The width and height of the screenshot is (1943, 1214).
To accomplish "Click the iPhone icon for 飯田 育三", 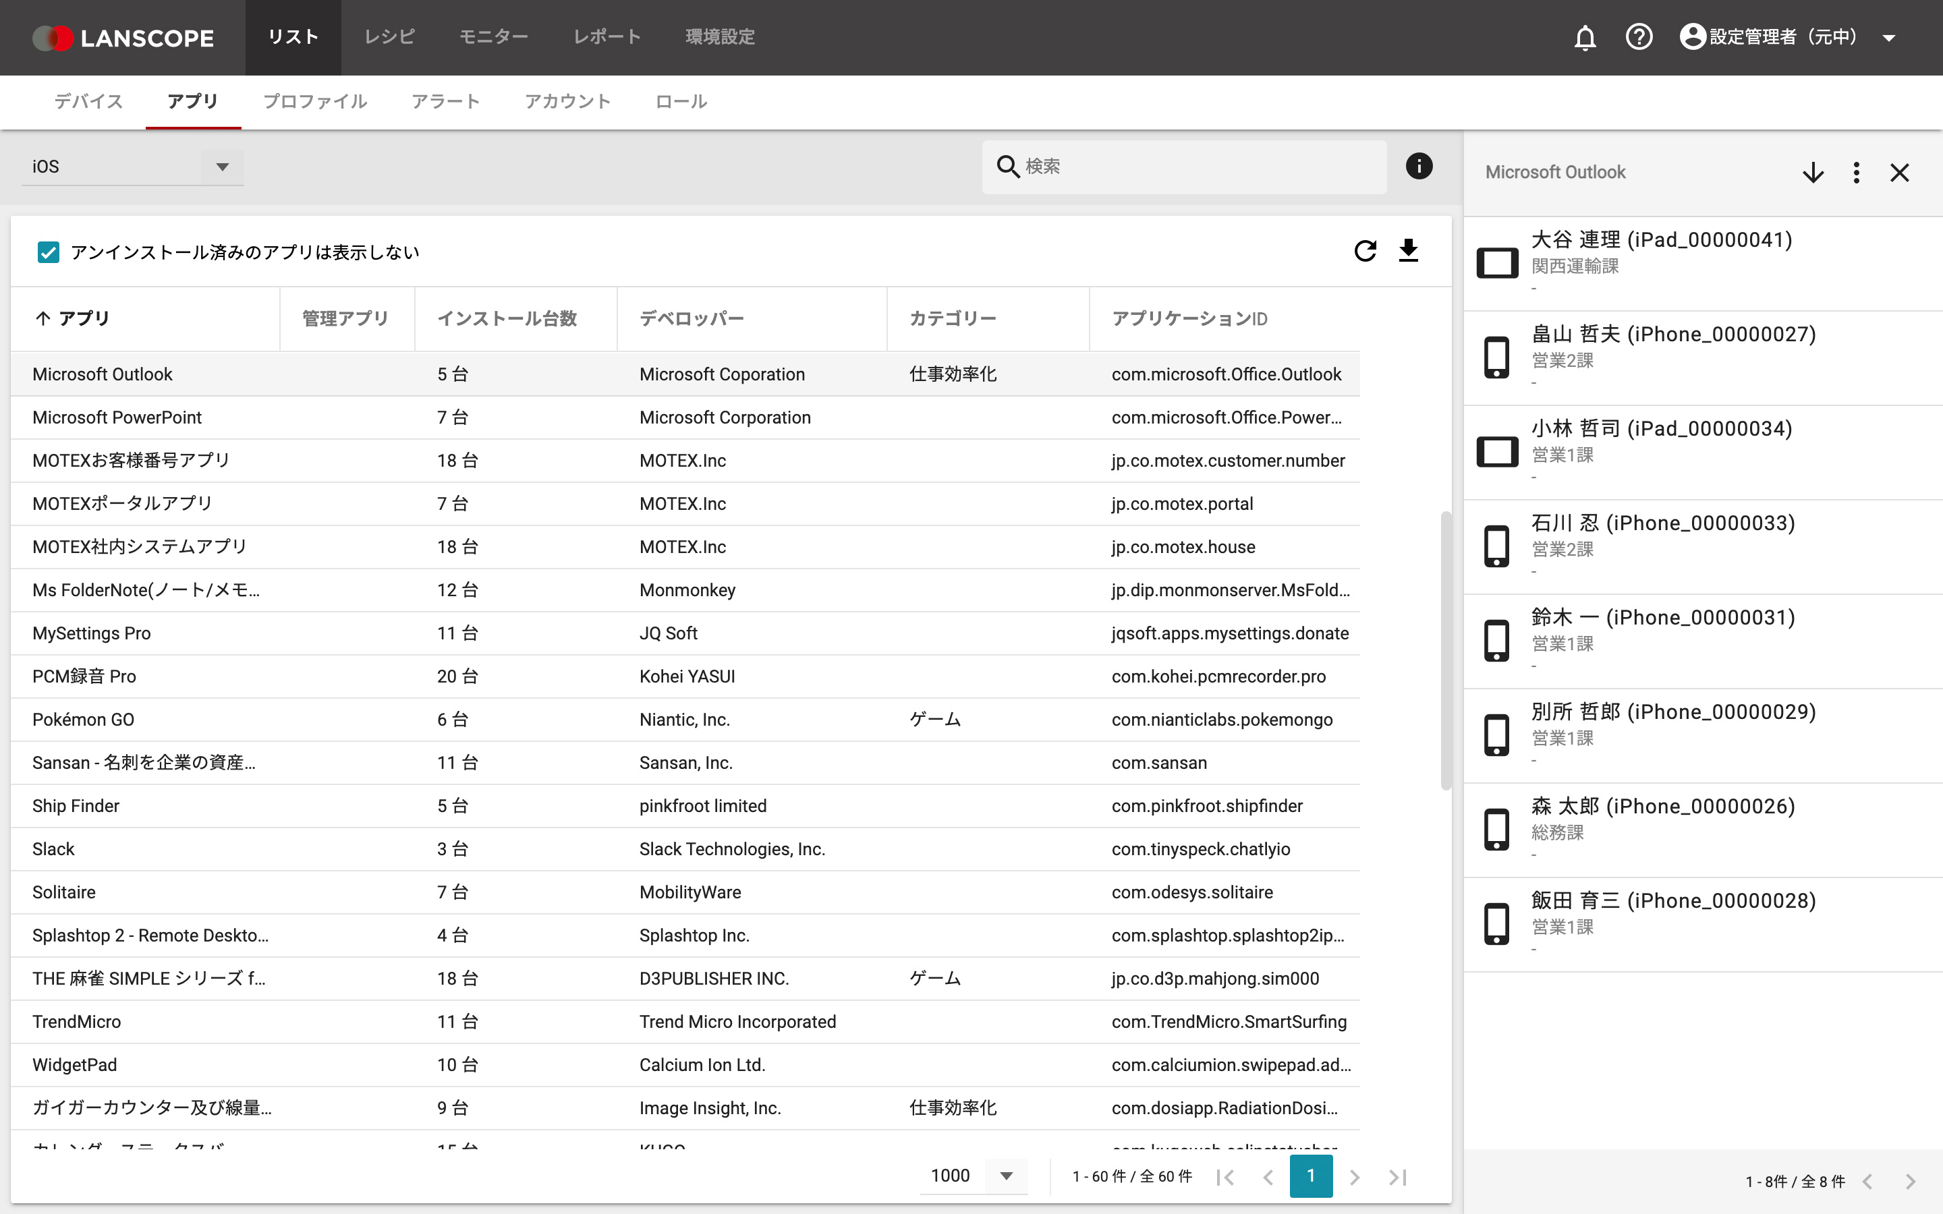I will (1496, 923).
